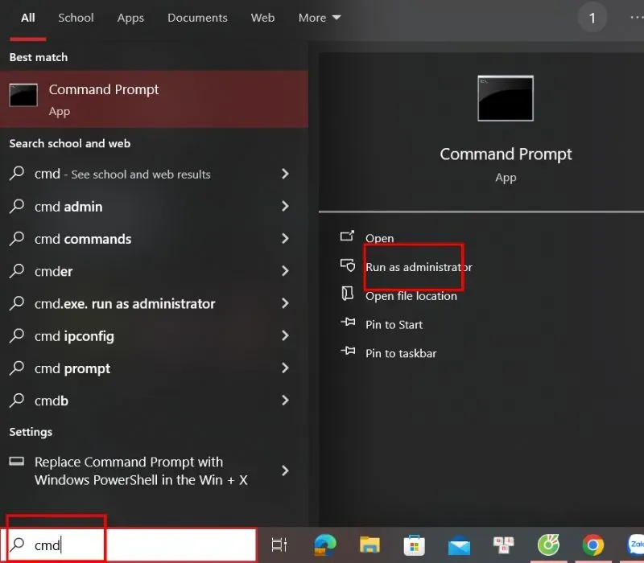Open the Command Prompt app icon
The height and width of the screenshot is (563, 644).
coord(23,95)
